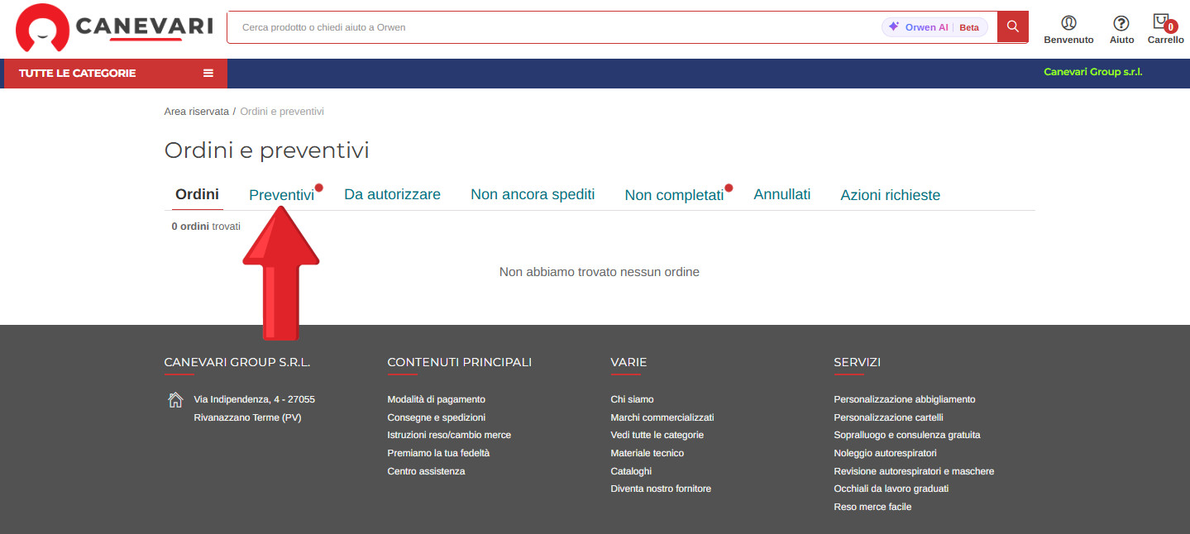
Task: Click the house address icon in footer
Action: pos(175,400)
